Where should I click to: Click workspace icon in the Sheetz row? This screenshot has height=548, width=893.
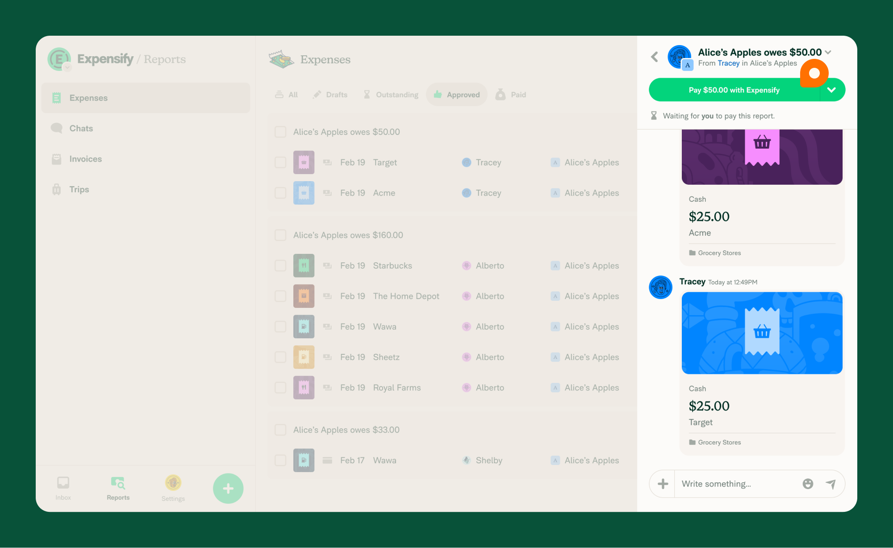(x=555, y=357)
